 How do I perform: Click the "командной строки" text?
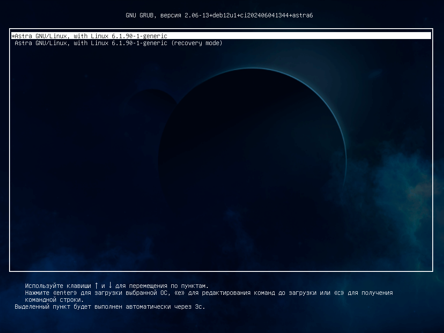[54, 300]
